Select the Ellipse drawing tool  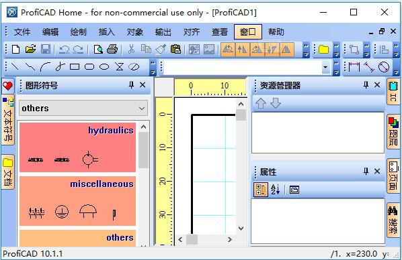point(104,67)
